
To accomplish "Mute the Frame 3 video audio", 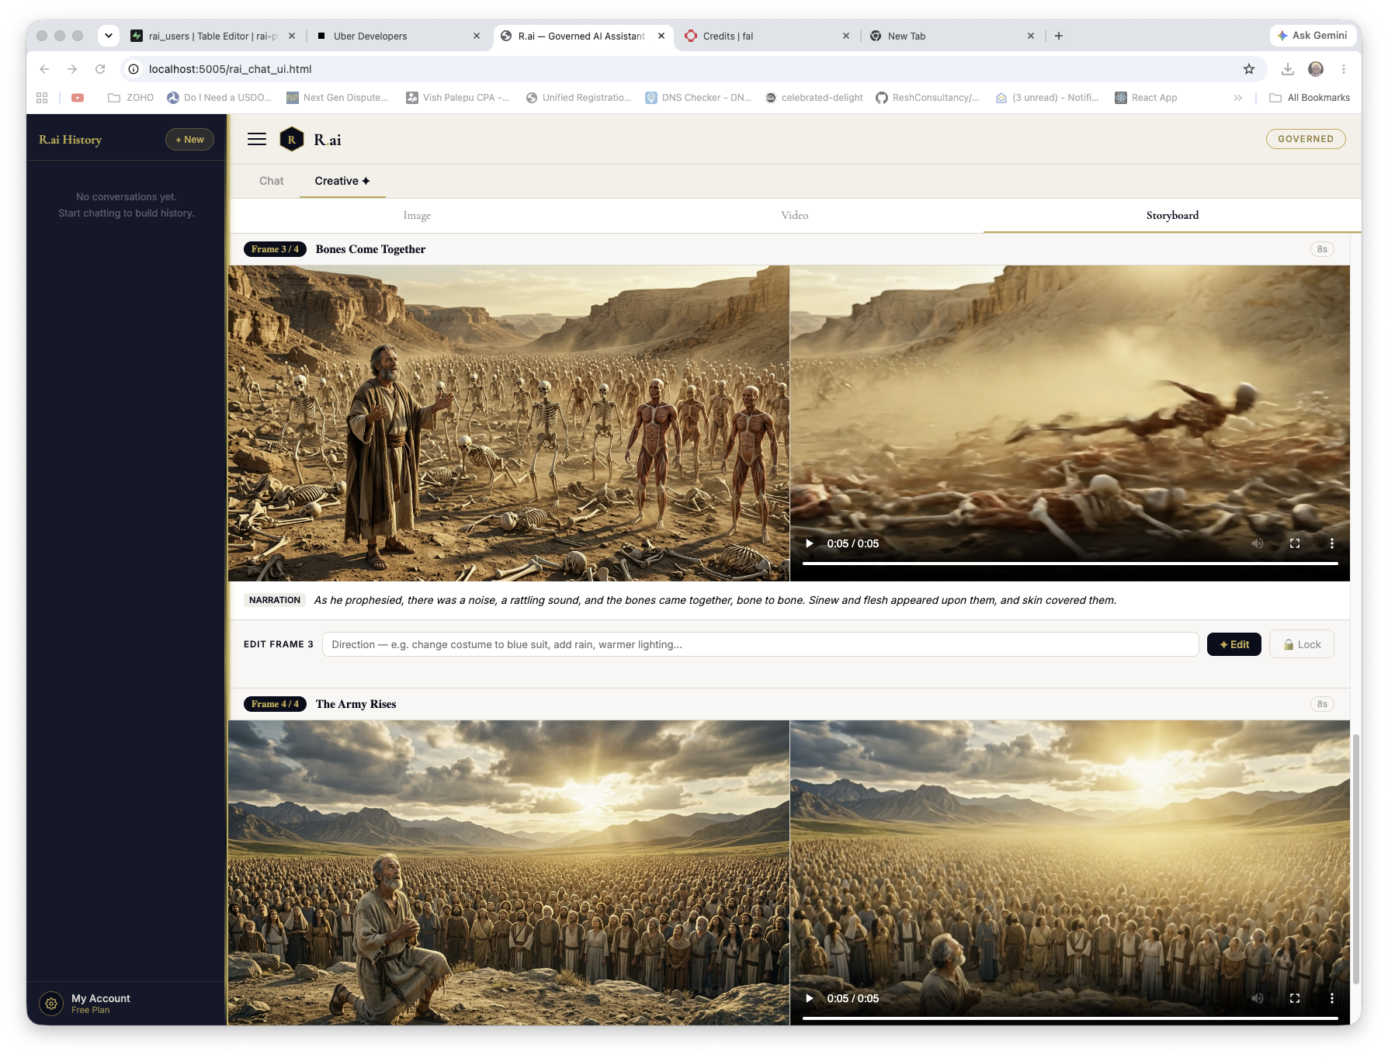I will 1258,543.
